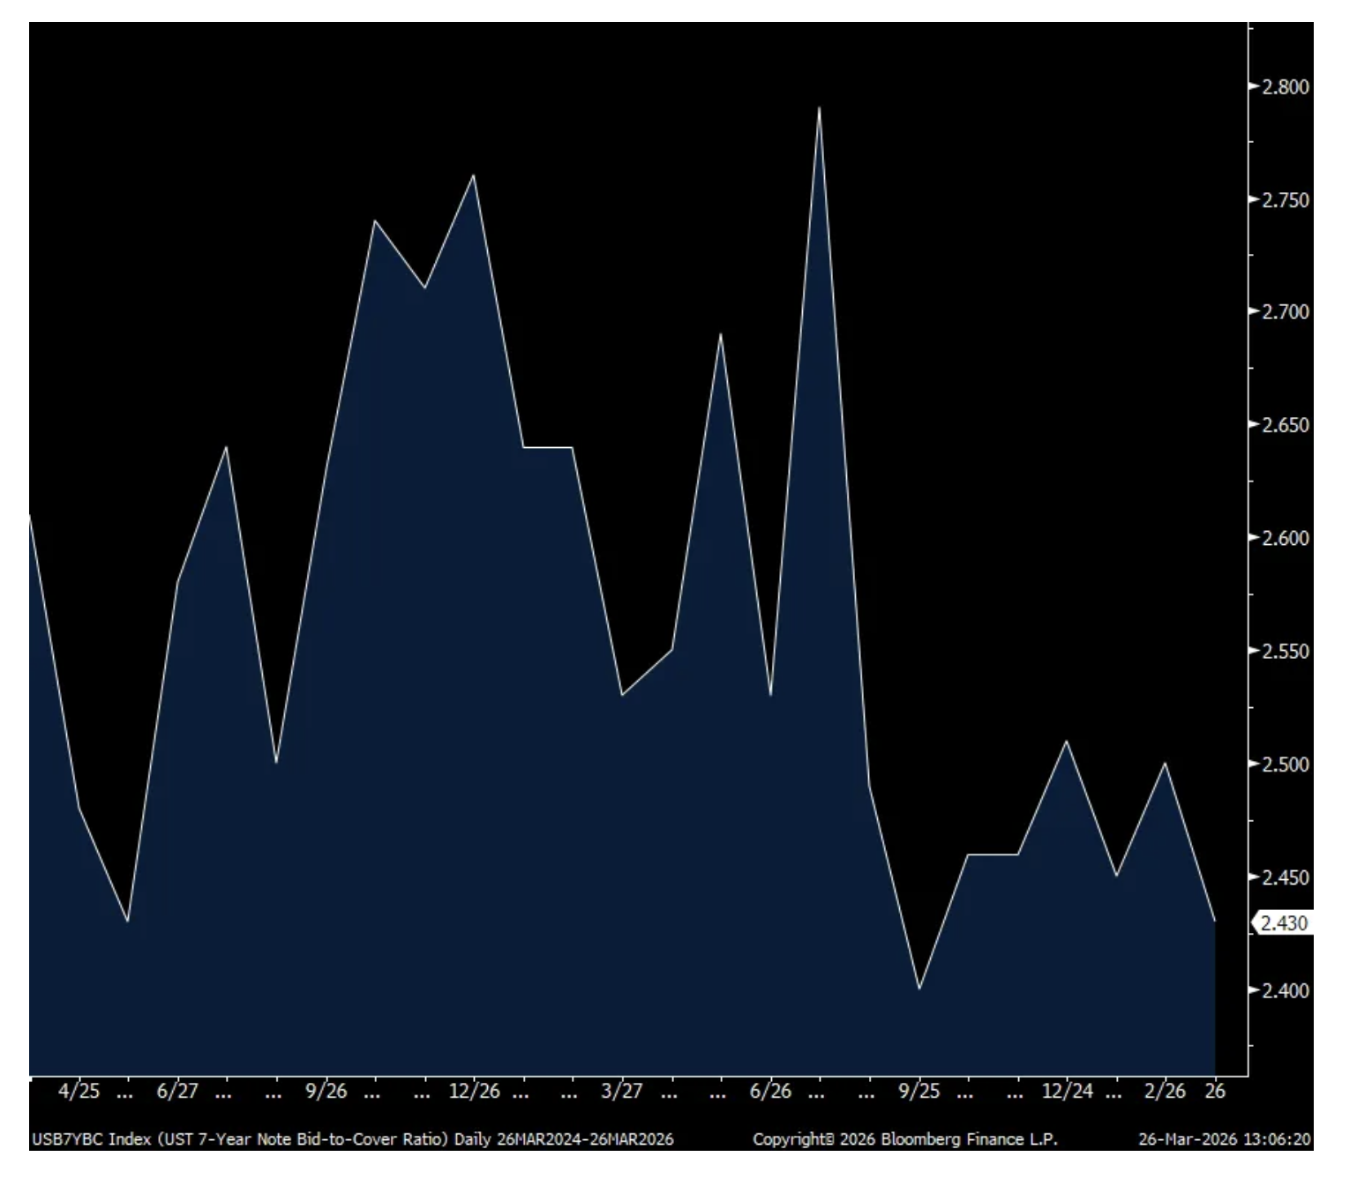
Task: Click the 2.430 current value tag
Action: (x=1283, y=923)
